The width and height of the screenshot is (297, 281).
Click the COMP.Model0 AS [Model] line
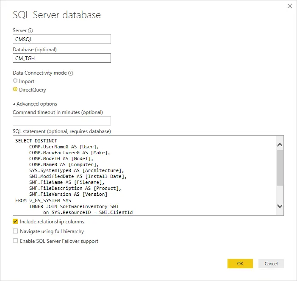tap(61, 159)
